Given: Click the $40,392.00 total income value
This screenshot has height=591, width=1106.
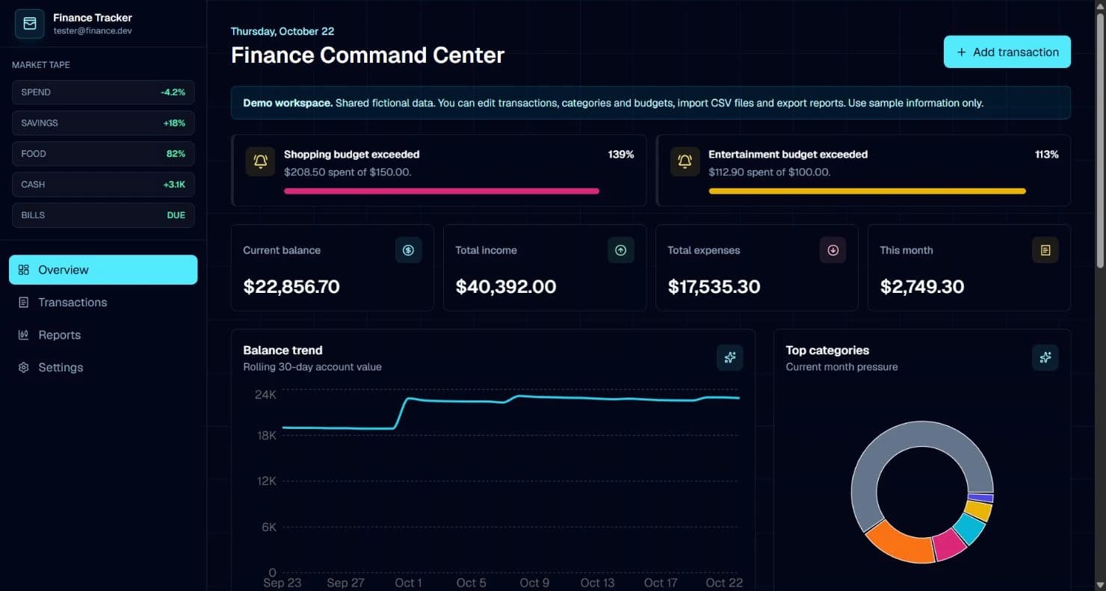Looking at the screenshot, I should pyautogui.click(x=506, y=287).
